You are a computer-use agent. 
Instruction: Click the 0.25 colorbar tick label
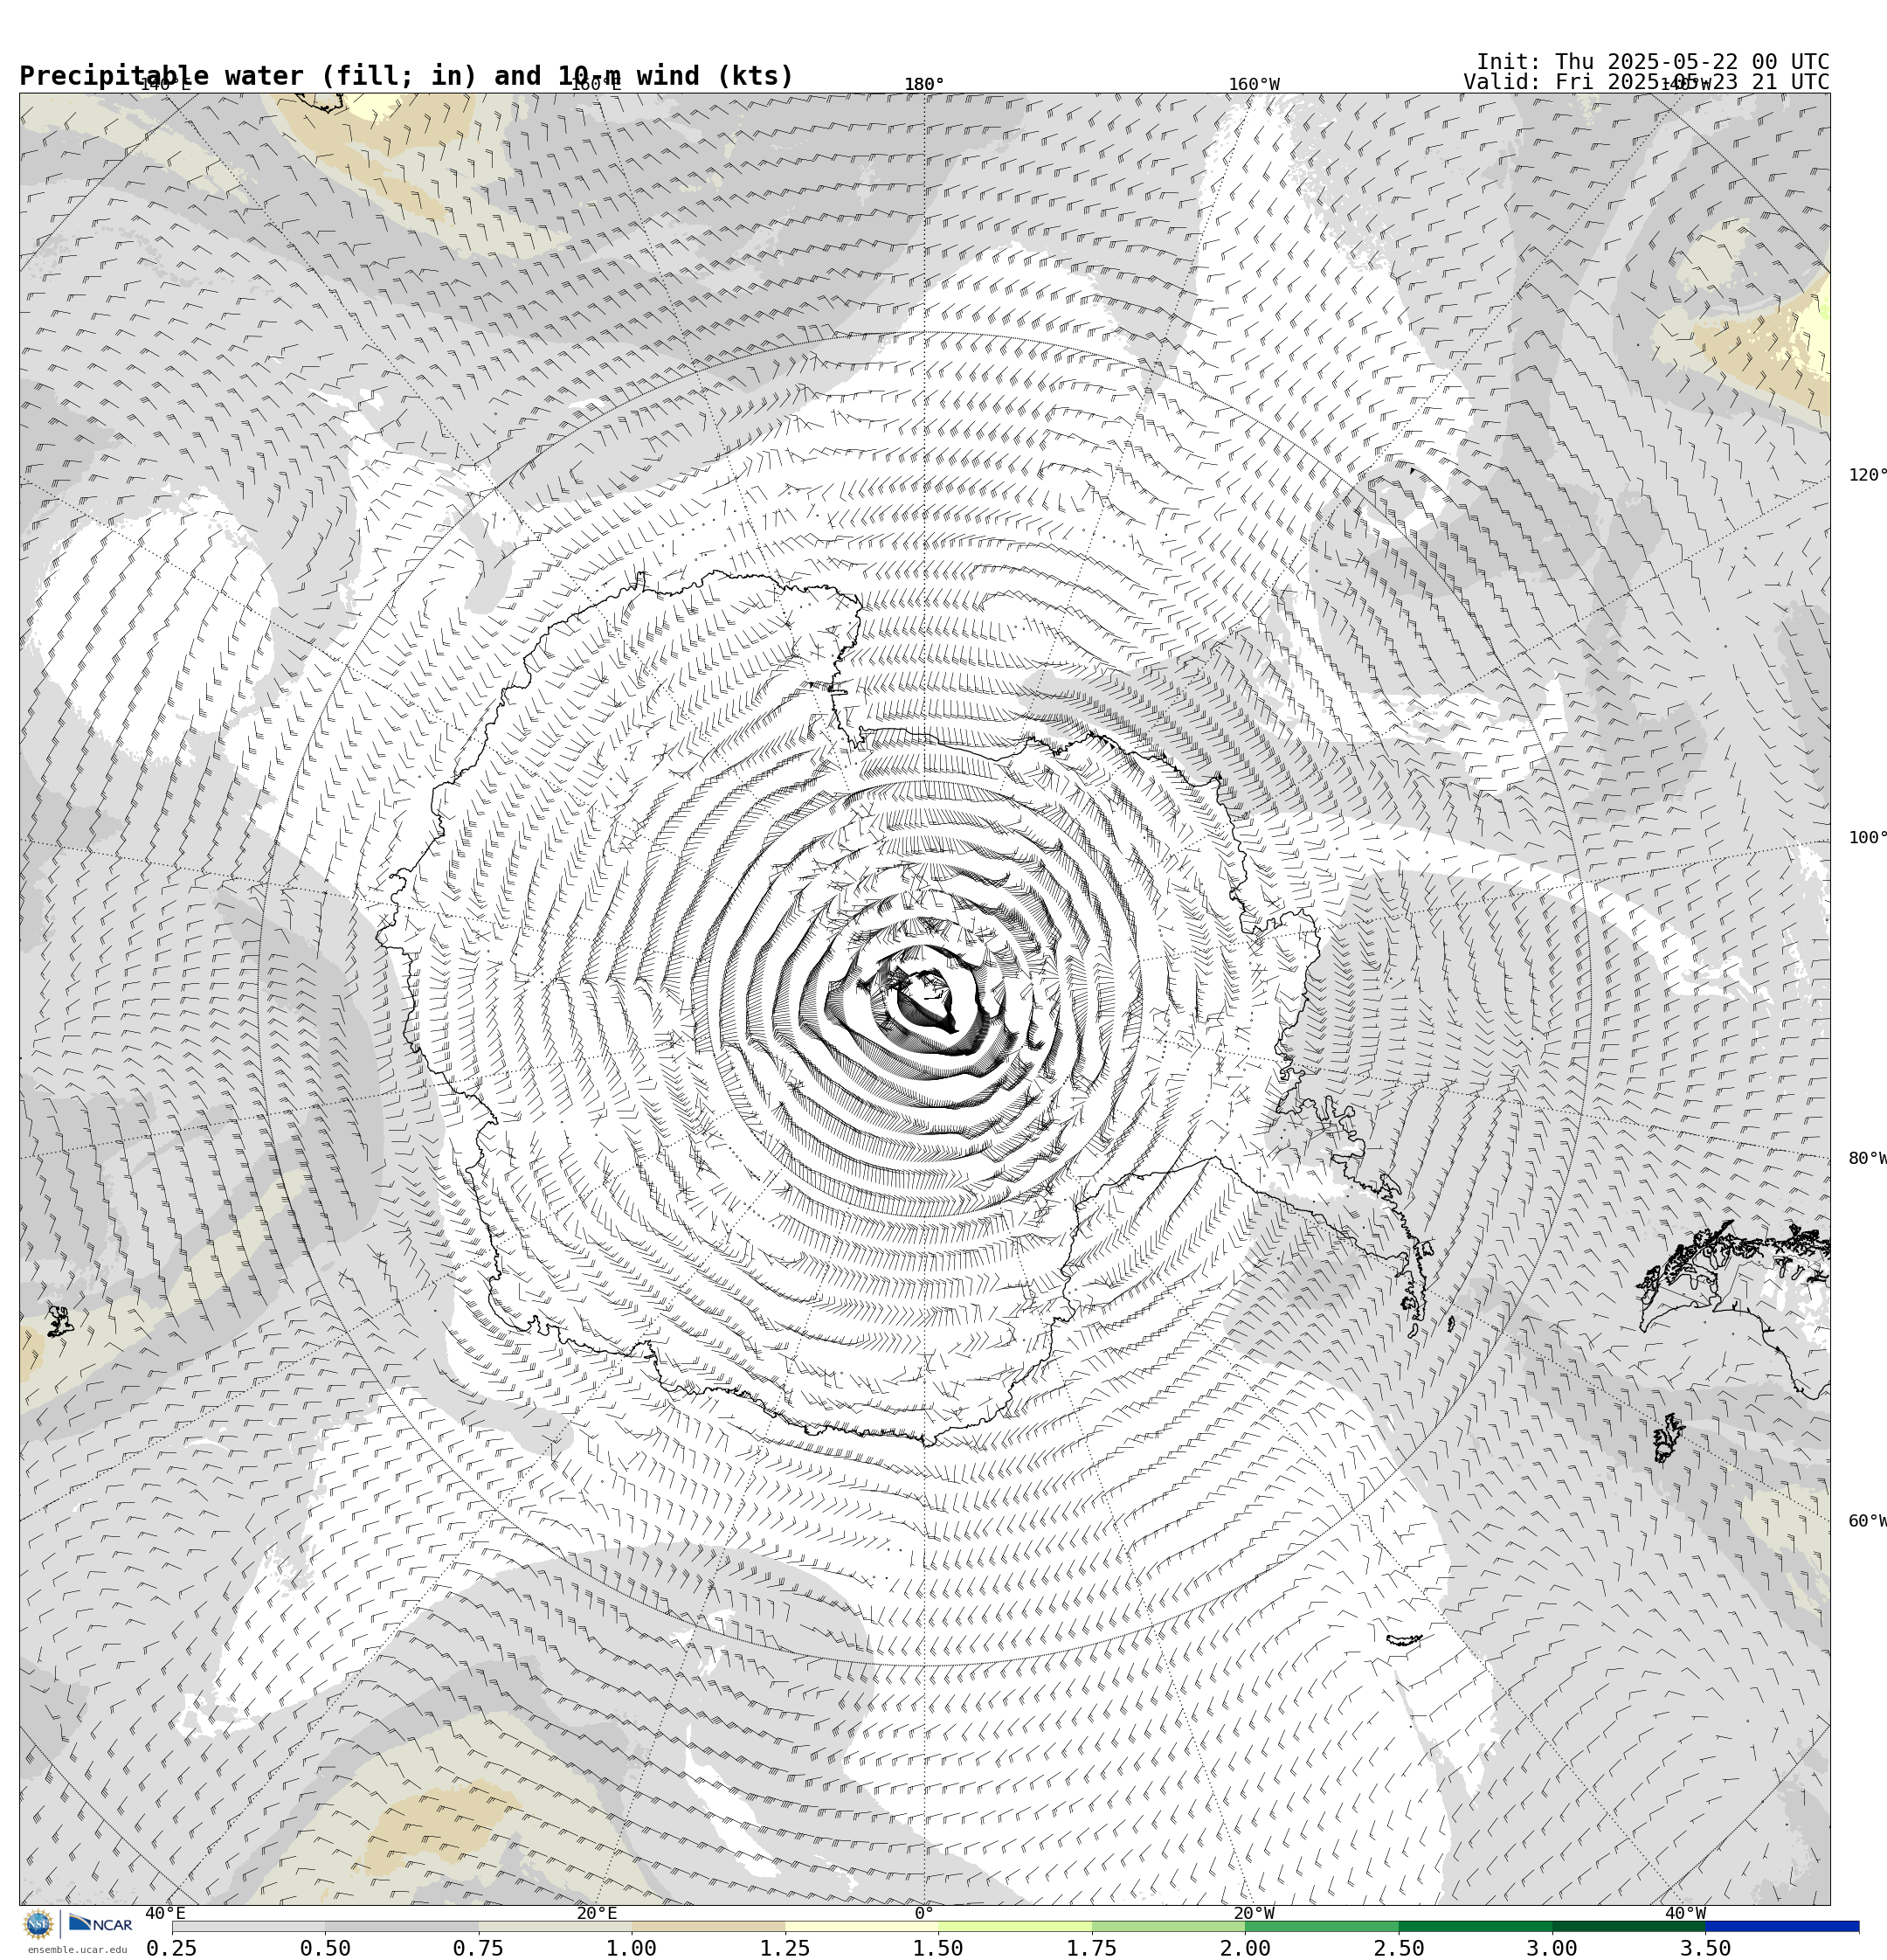tap(172, 1948)
